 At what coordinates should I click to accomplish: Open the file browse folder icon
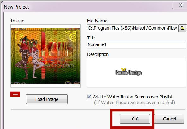click(183, 28)
